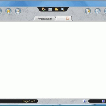
Task: Click the blue info icon in the status bar
Action: (84, 101)
